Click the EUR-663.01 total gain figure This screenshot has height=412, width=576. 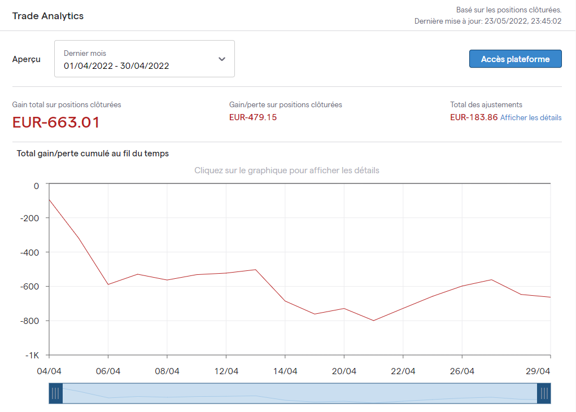point(56,122)
